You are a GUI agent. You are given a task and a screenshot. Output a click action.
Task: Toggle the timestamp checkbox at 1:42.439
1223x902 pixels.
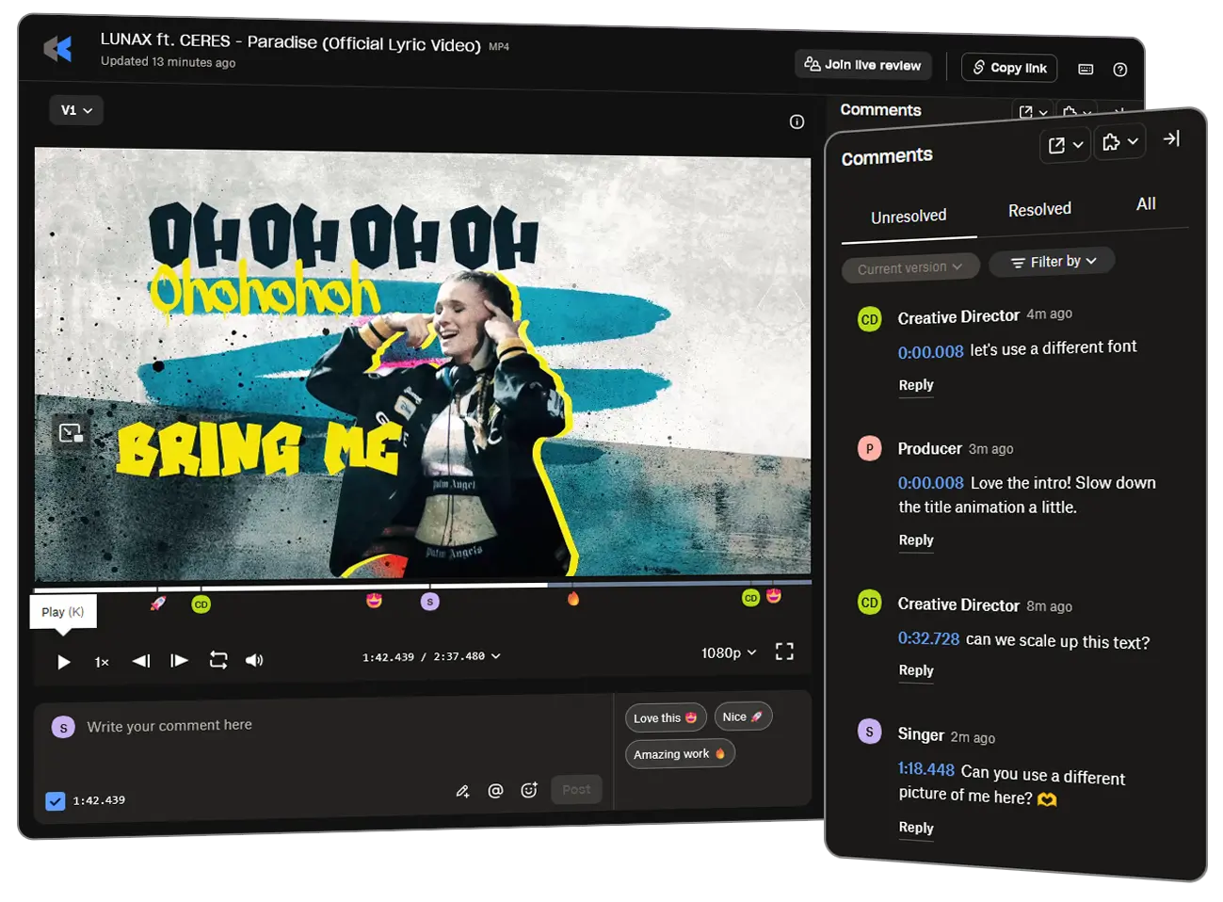point(56,801)
